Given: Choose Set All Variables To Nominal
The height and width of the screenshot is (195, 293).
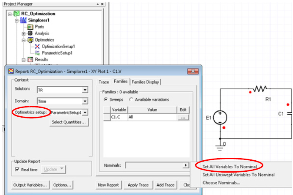Looking at the screenshot, I should click(x=229, y=167).
